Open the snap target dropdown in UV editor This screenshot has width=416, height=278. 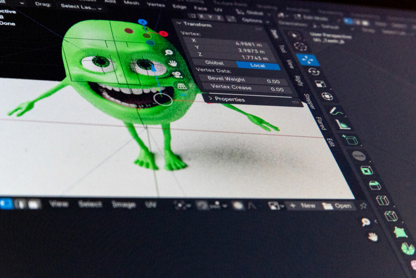coord(218,205)
